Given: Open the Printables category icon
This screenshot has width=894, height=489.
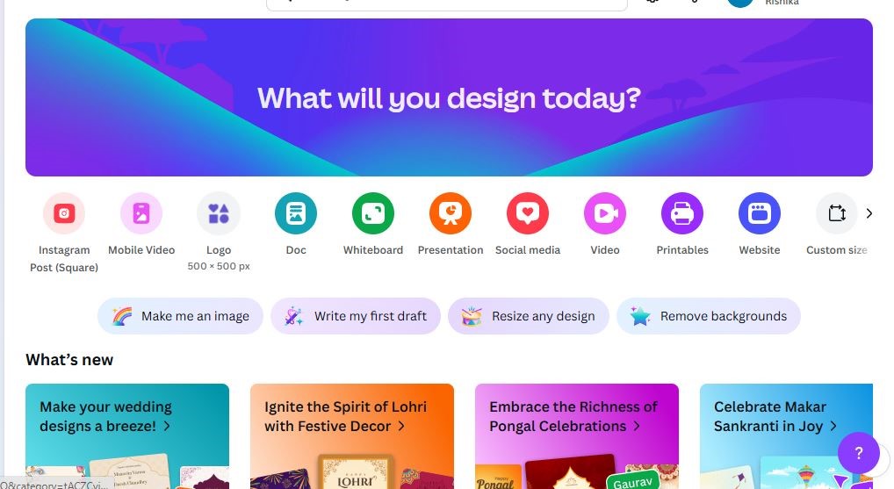Looking at the screenshot, I should [x=682, y=213].
